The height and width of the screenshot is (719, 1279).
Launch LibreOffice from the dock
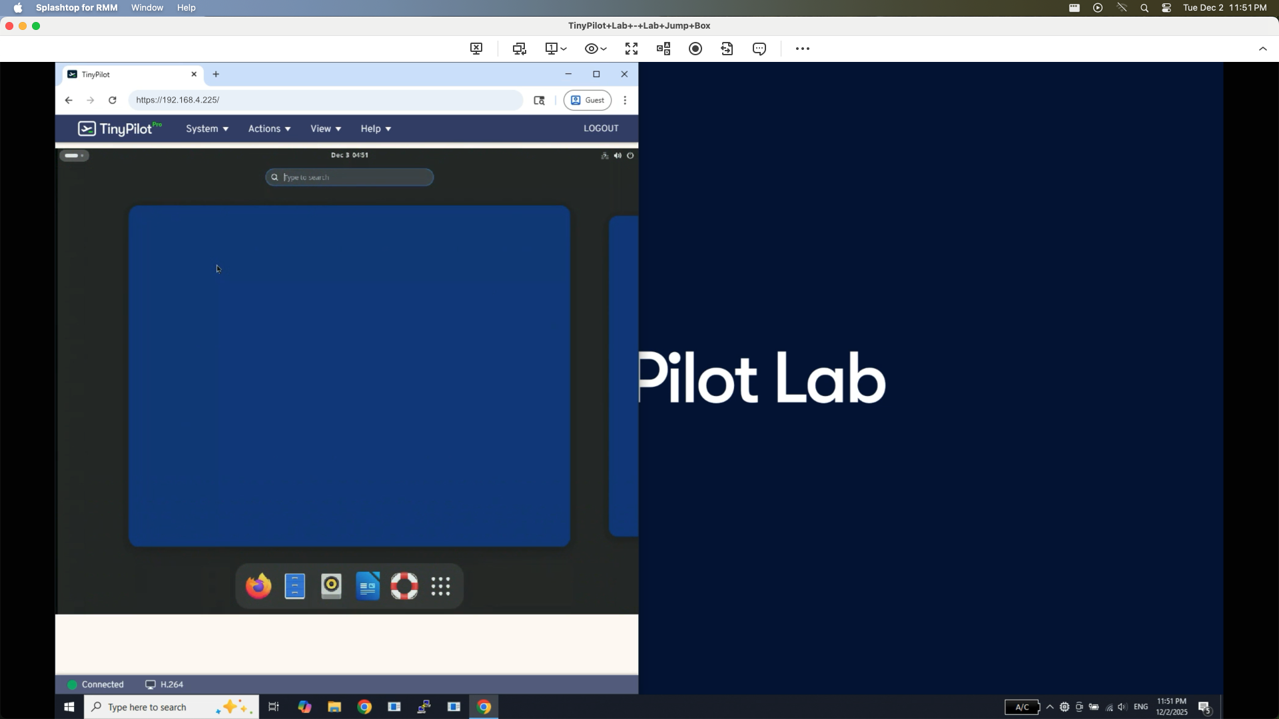coord(368,586)
